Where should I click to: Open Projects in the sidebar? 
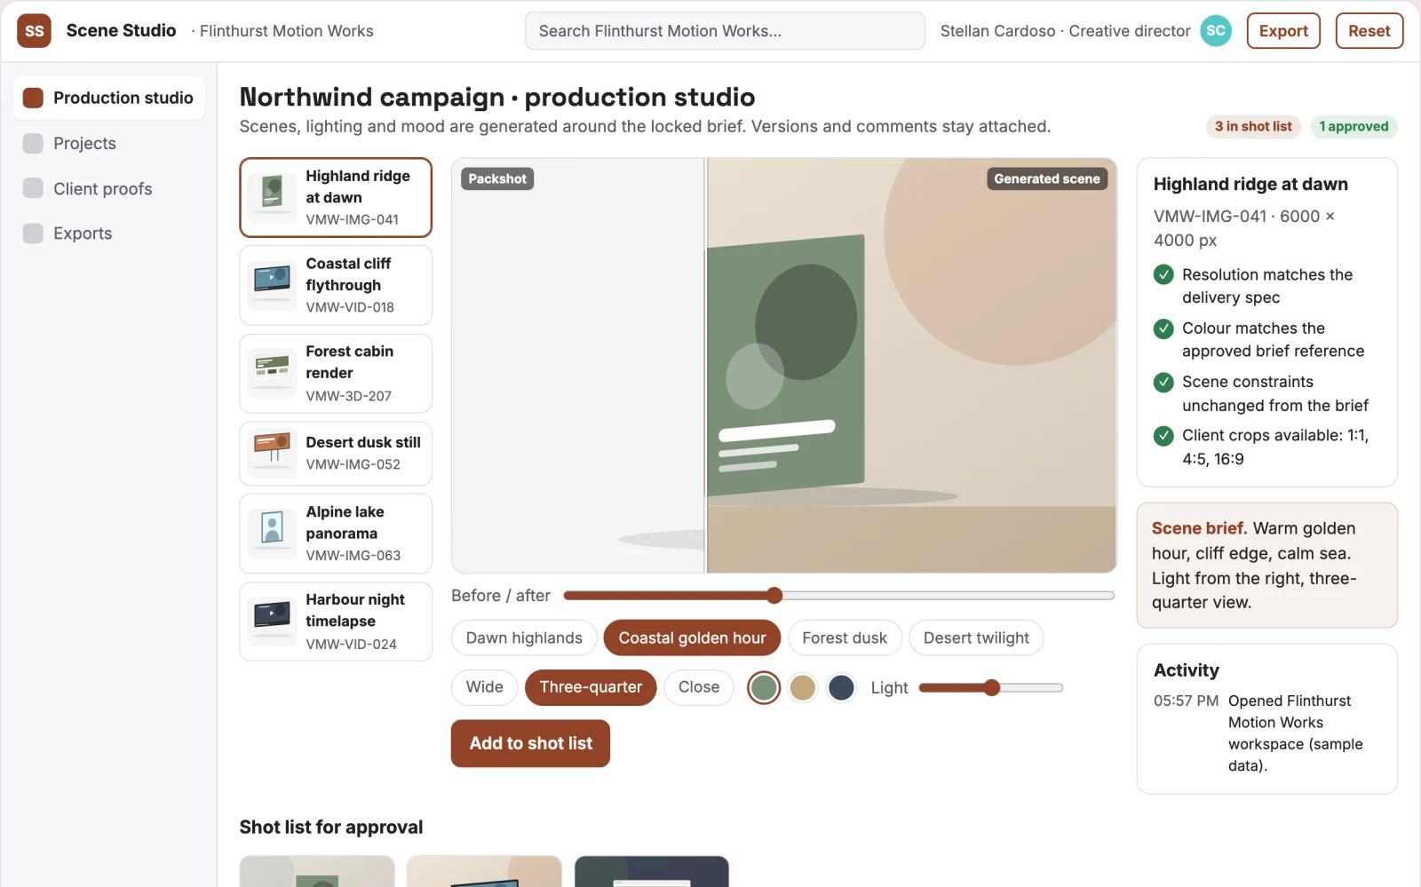pos(108,143)
